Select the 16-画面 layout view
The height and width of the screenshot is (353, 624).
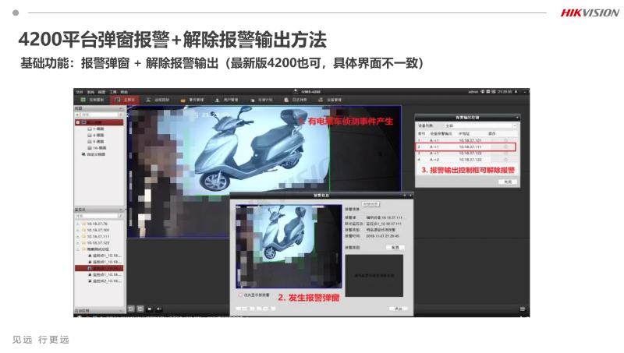tap(97, 148)
